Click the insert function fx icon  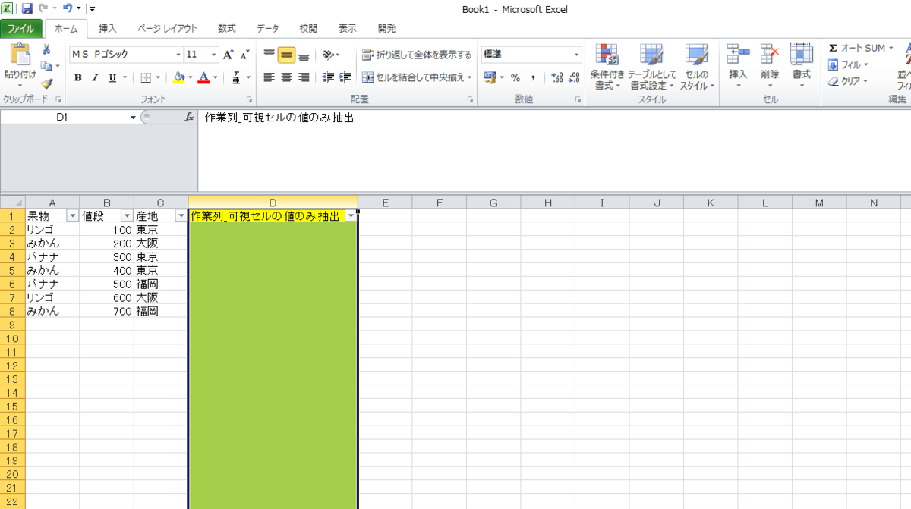(189, 118)
